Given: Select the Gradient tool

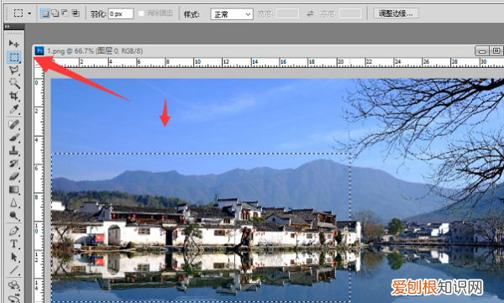Looking at the screenshot, I should pyautogui.click(x=13, y=190).
